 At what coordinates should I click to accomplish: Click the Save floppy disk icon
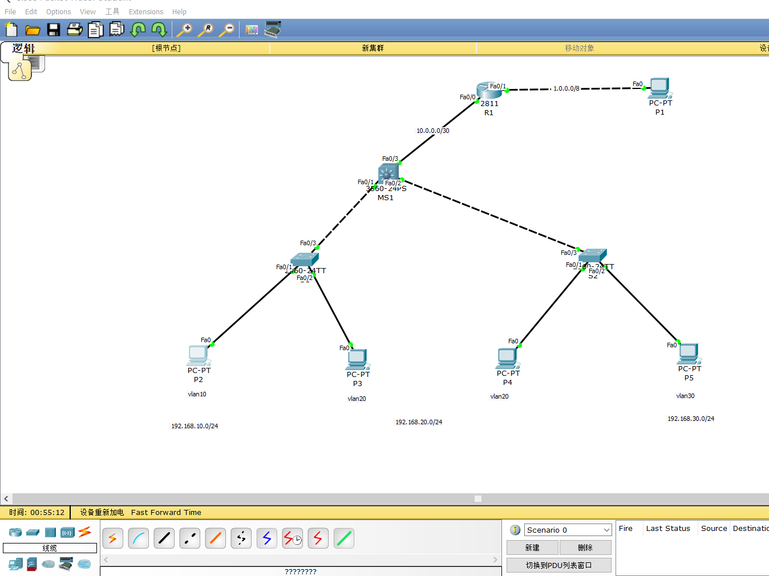click(x=54, y=30)
